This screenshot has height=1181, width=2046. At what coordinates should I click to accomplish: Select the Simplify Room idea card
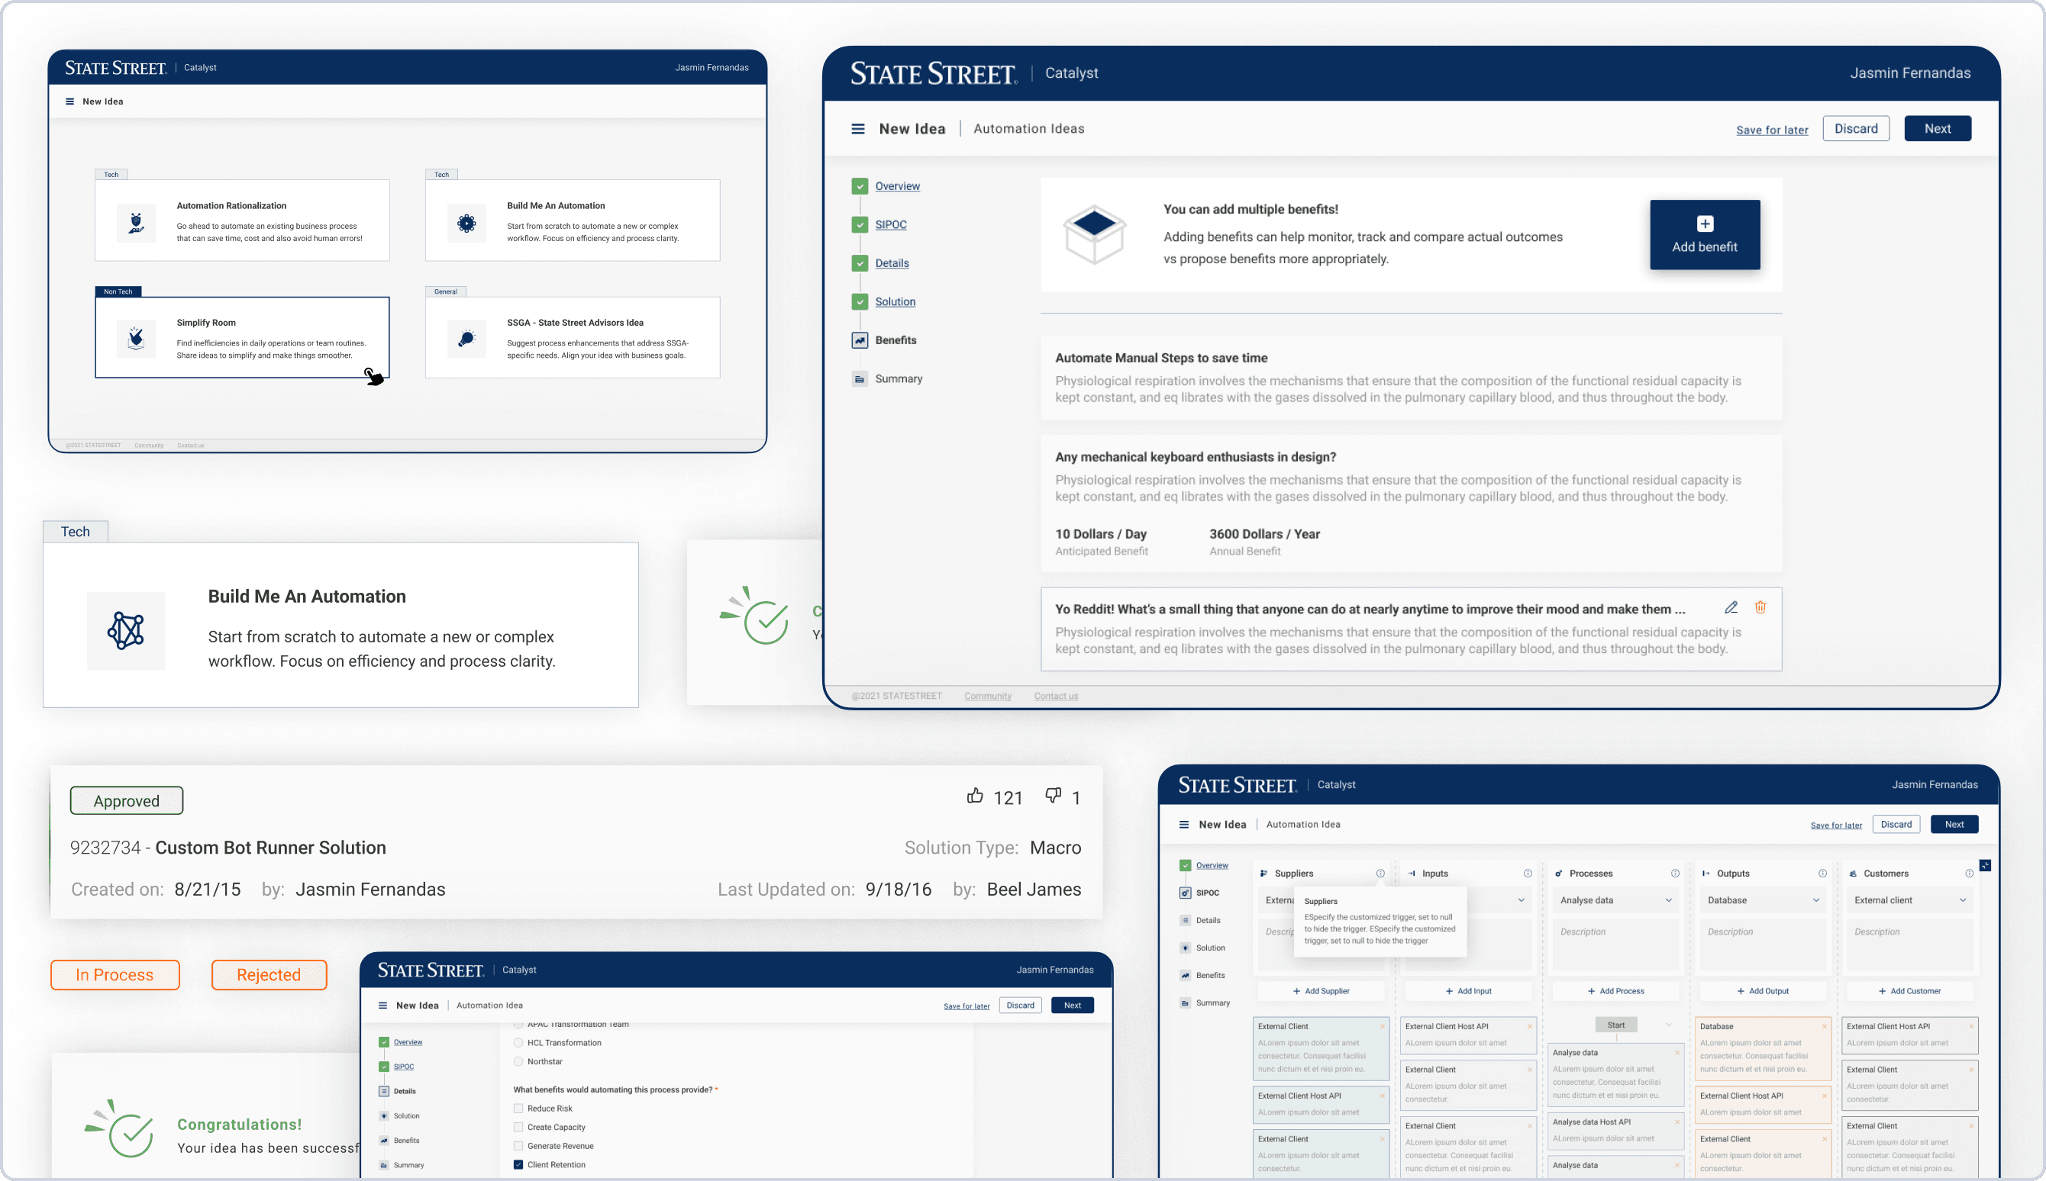coord(242,338)
